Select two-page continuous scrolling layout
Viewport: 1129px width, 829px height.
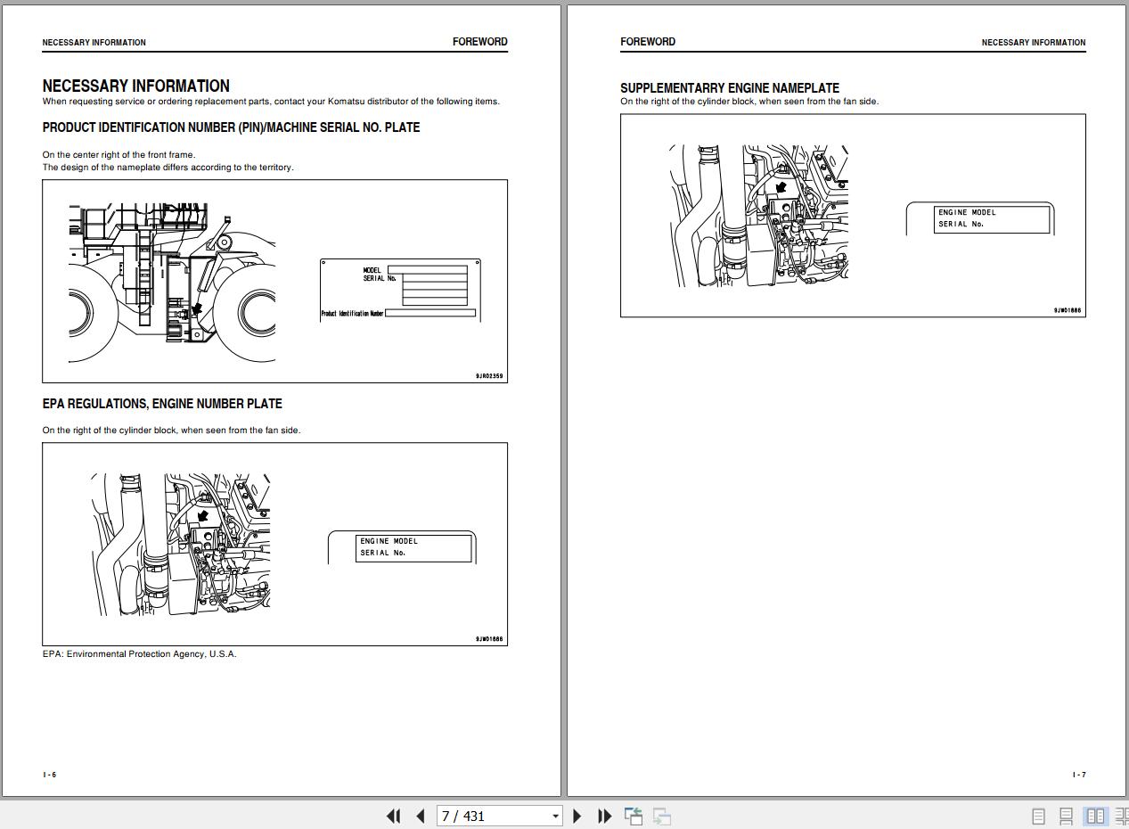pyautogui.click(x=1120, y=816)
